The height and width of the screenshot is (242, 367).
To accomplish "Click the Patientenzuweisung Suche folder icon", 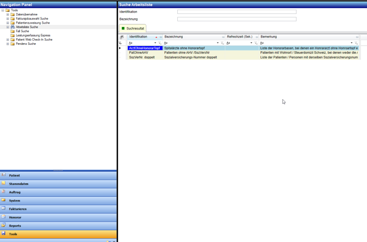I will 13,23.
